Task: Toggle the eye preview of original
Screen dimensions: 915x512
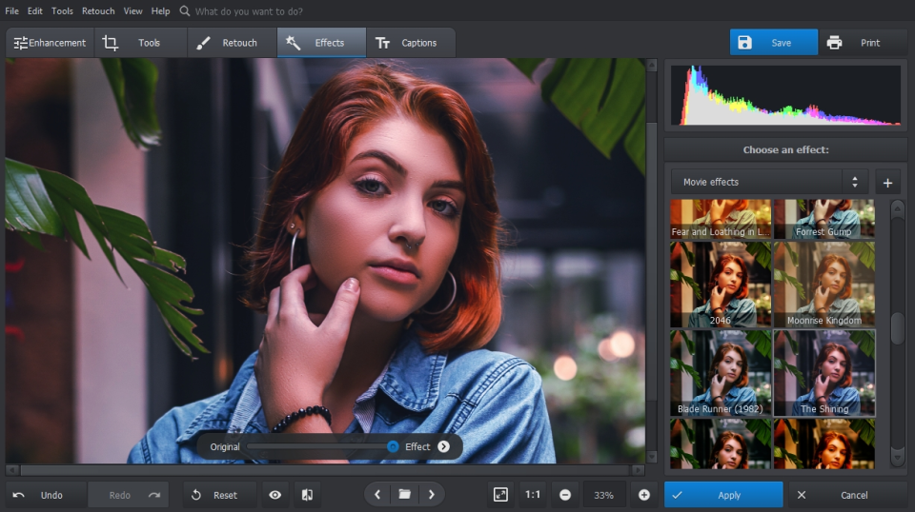Action: tap(275, 495)
